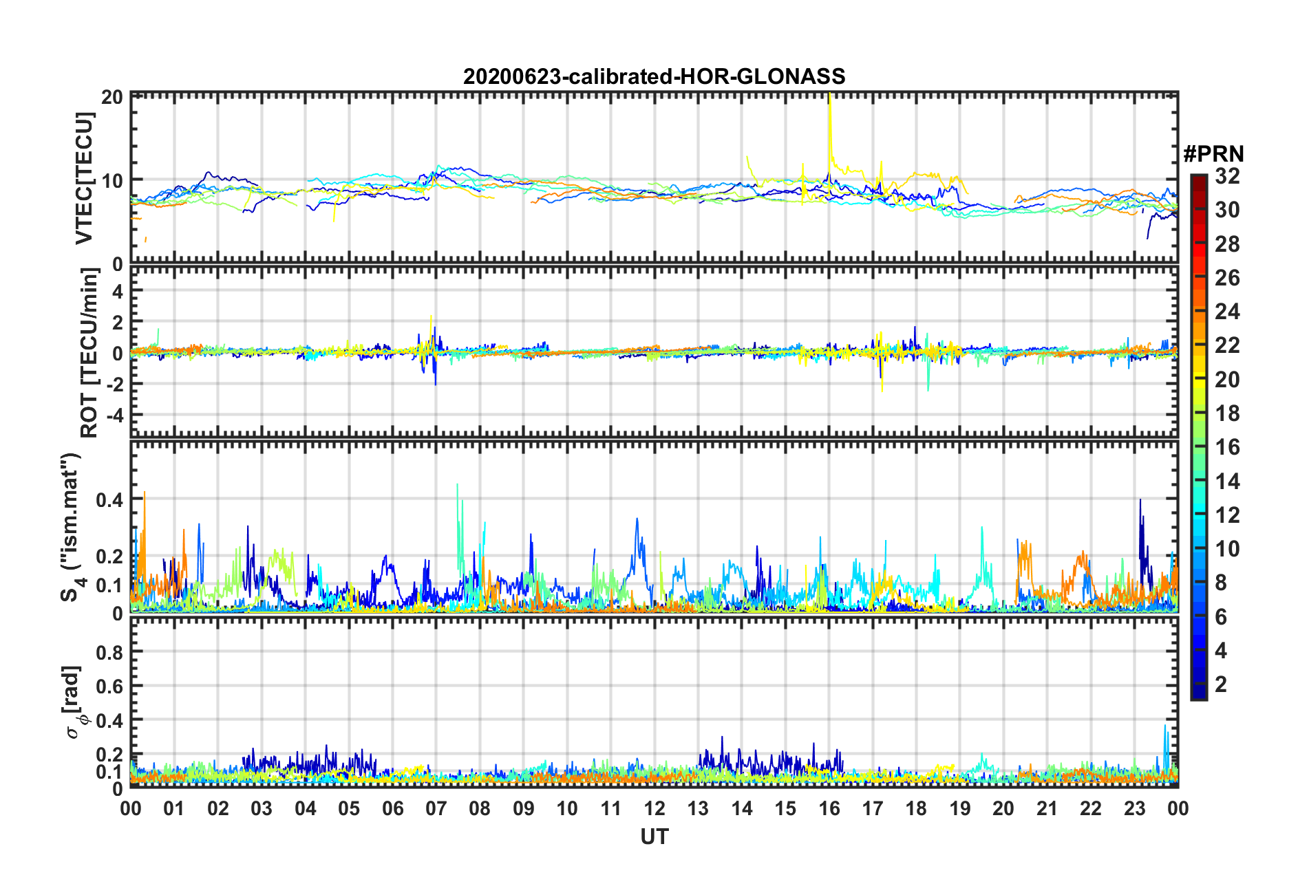The height and width of the screenshot is (875, 1309).
Task: Click x-axis tick label 02
Action: point(218,808)
